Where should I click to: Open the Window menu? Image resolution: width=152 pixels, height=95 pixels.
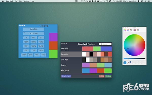tap(26, 1)
